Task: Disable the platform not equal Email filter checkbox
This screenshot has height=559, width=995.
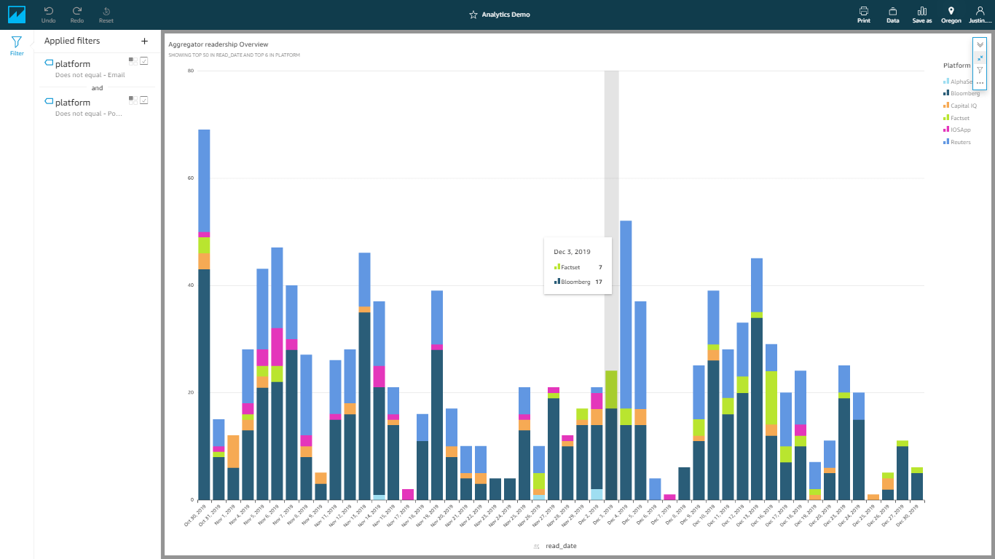Action: pyautogui.click(x=144, y=61)
